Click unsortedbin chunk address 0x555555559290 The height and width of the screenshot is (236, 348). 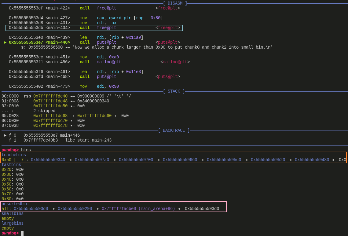click(75, 209)
